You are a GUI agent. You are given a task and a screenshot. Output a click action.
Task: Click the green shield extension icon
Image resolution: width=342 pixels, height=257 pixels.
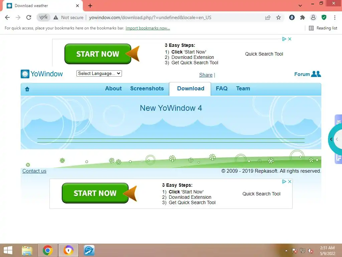(324, 17)
